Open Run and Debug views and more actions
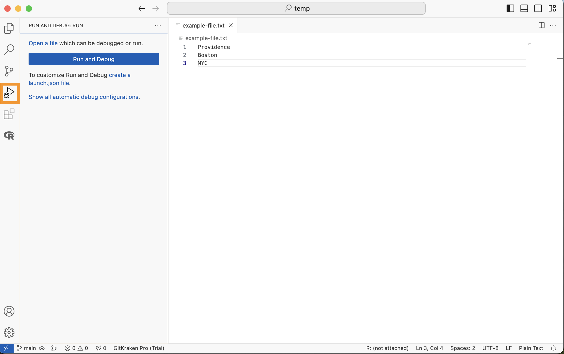The width and height of the screenshot is (564, 354). [x=158, y=25]
